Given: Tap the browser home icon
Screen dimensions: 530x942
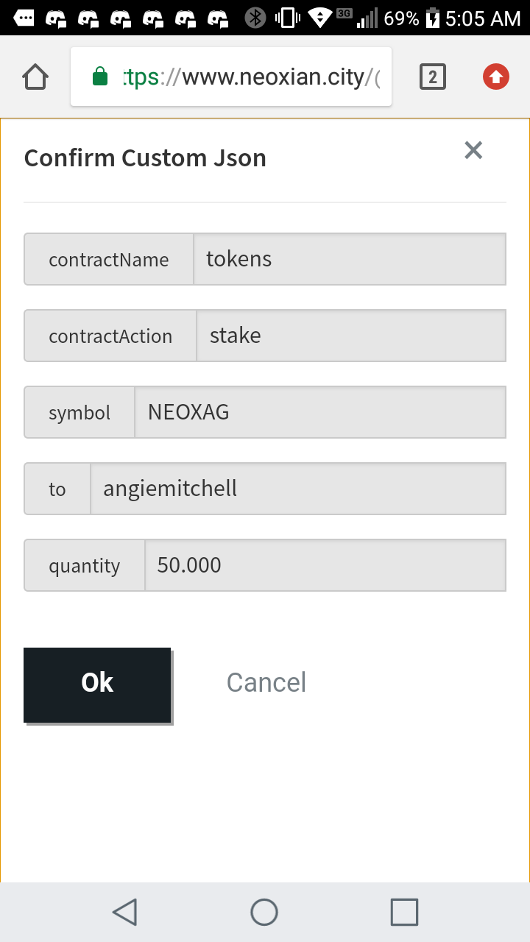Looking at the screenshot, I should point(35,77).
